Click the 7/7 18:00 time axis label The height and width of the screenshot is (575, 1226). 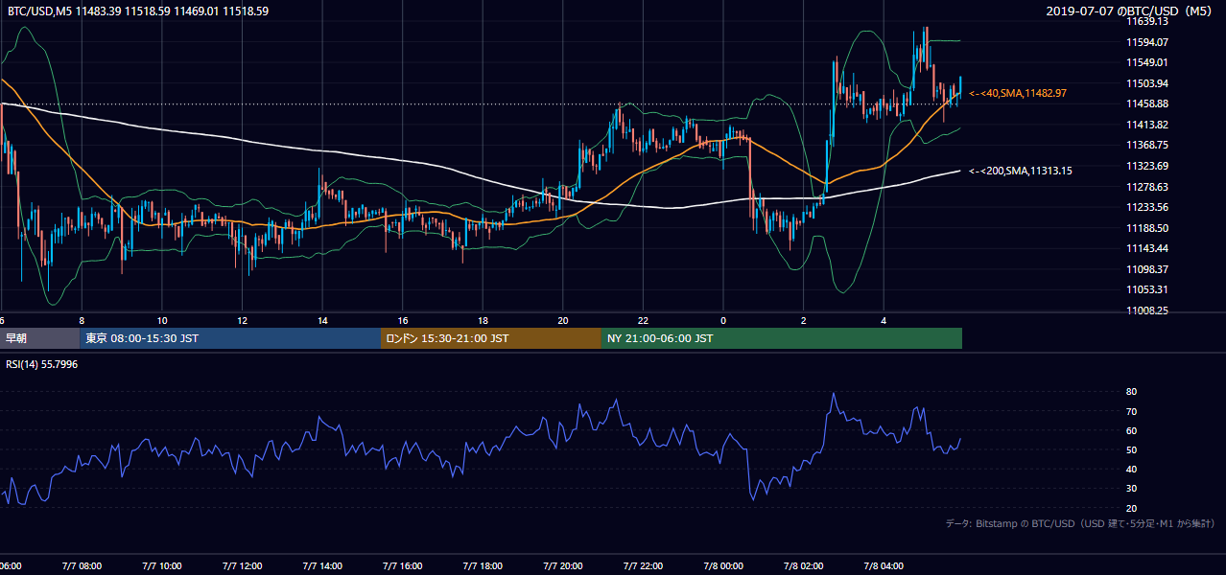click(x=483, y=566)
